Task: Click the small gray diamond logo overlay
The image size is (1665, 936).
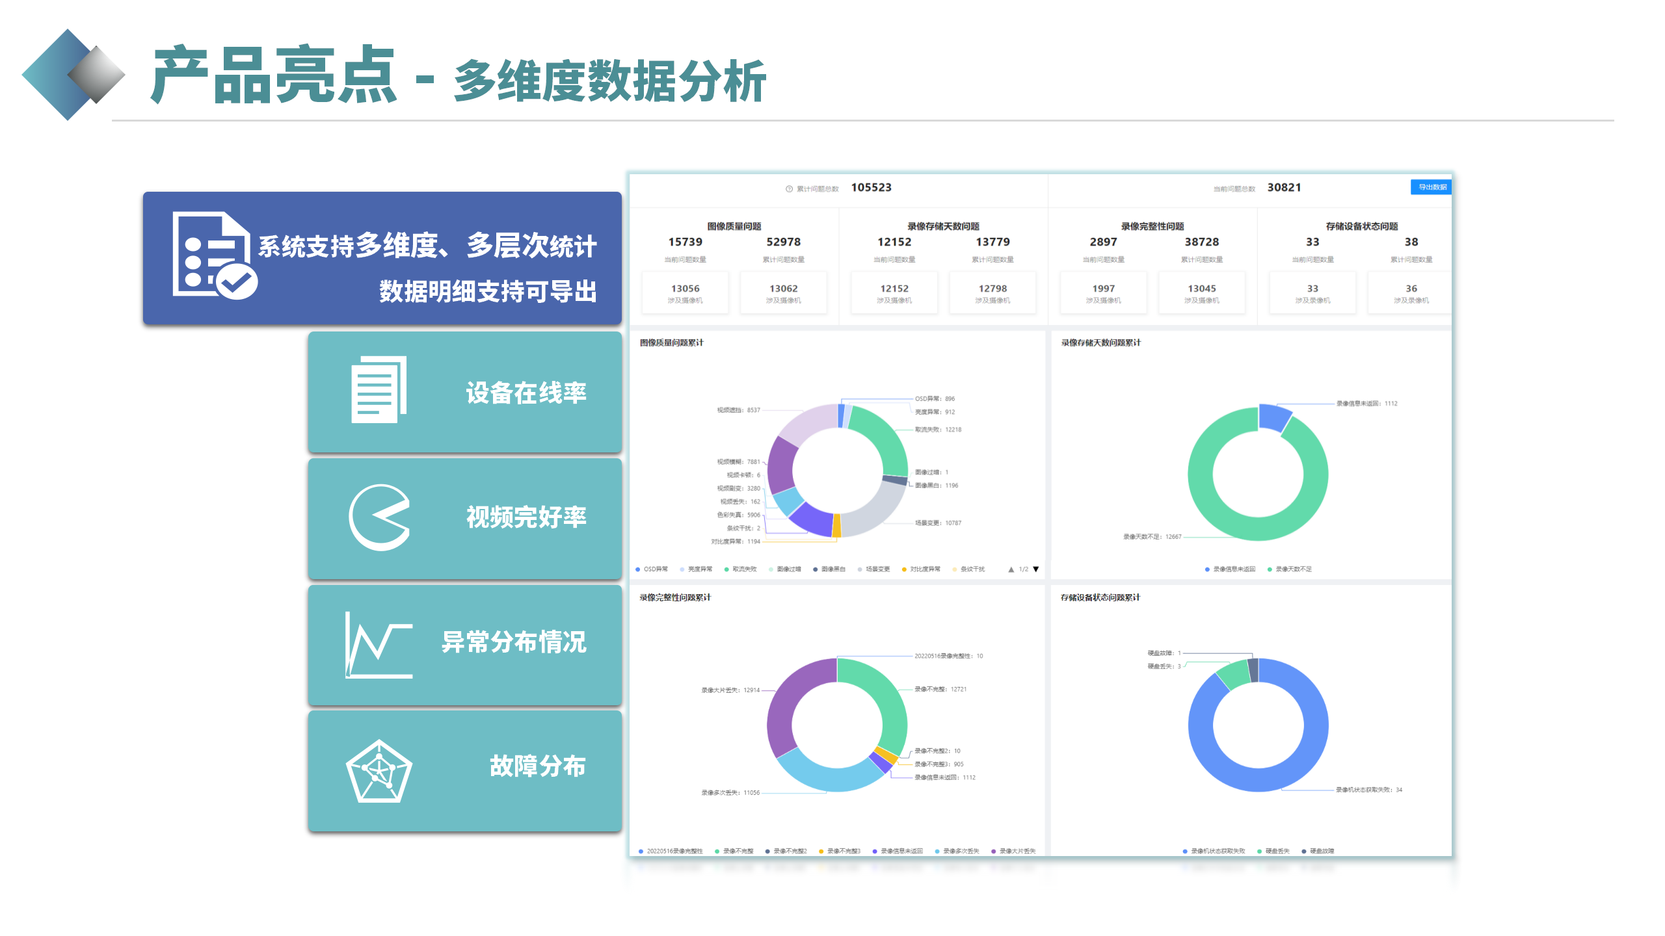Action: tap(96, 75)
